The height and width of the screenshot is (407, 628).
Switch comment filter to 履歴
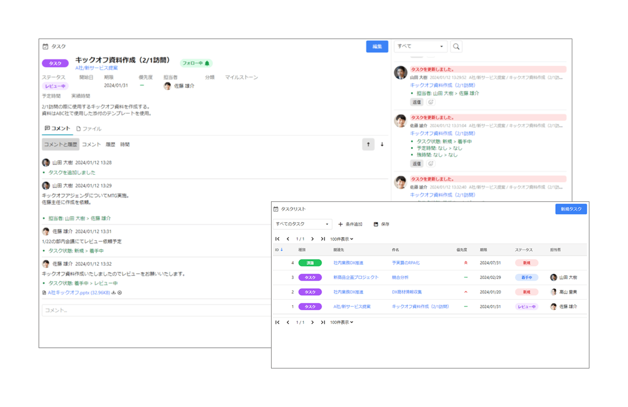[110, 145]
